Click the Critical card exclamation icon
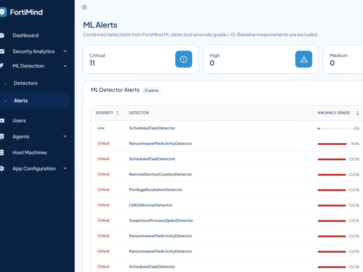This screenshot has width=363, height=272. coord(184,59)
